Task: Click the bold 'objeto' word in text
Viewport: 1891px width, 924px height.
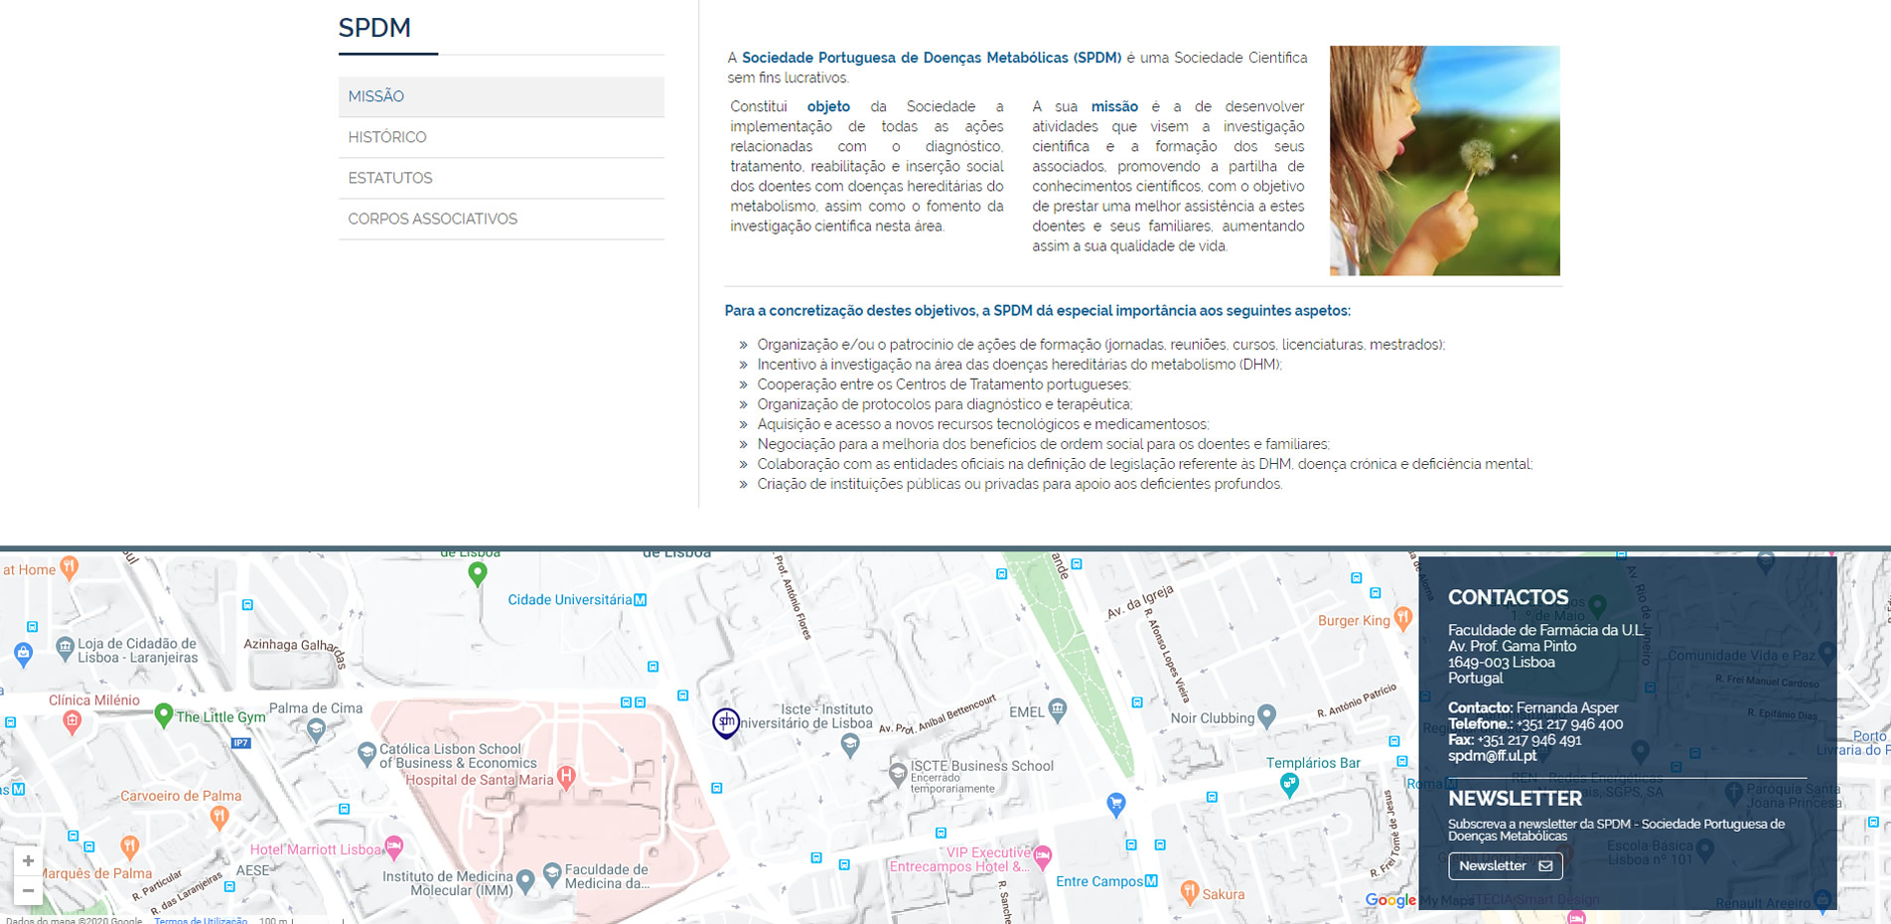Action: click(x=828, y=106)
